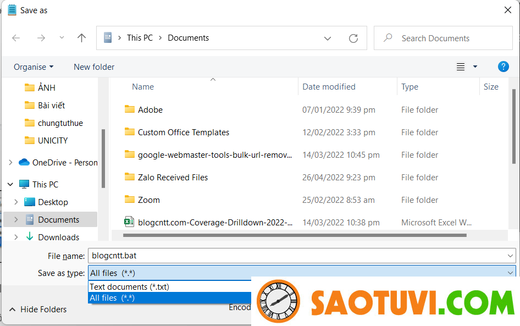520x326 pixels.
Task: Go back with the Back arrow
Action: click(x=16, y=38)
